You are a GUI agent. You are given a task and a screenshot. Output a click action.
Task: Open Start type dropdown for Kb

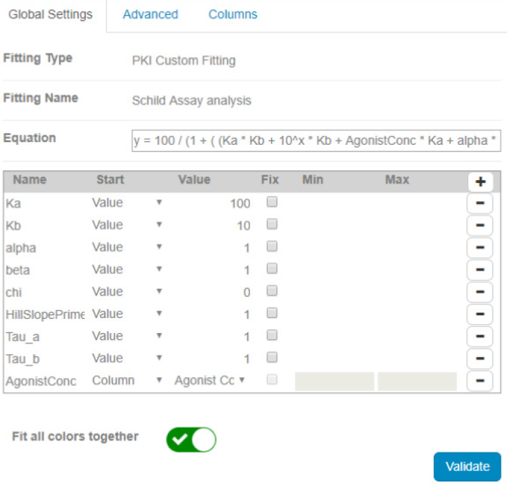(x=127, y=225)
